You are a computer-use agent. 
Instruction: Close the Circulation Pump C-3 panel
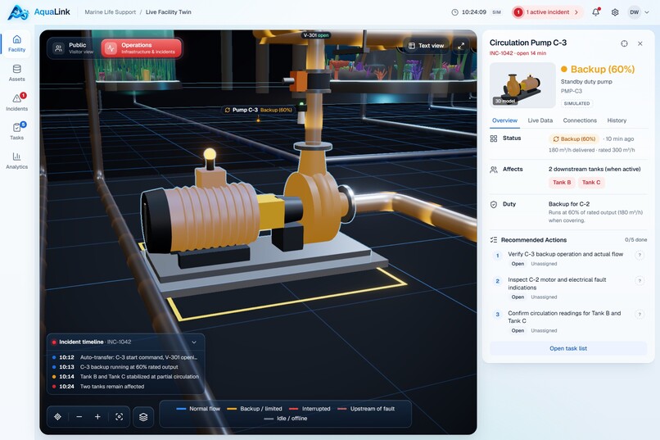click(x=640, y=43)
